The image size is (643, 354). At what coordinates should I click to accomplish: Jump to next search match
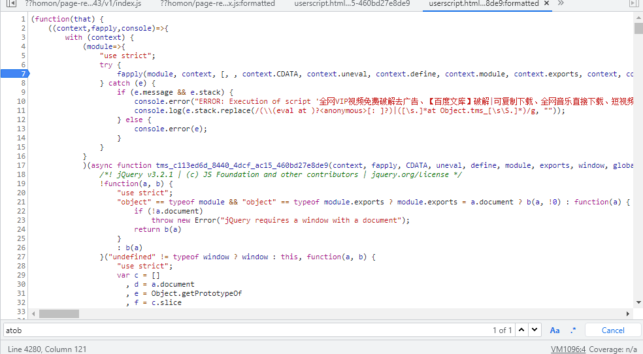pyautogui.click(x=535, y=330)
